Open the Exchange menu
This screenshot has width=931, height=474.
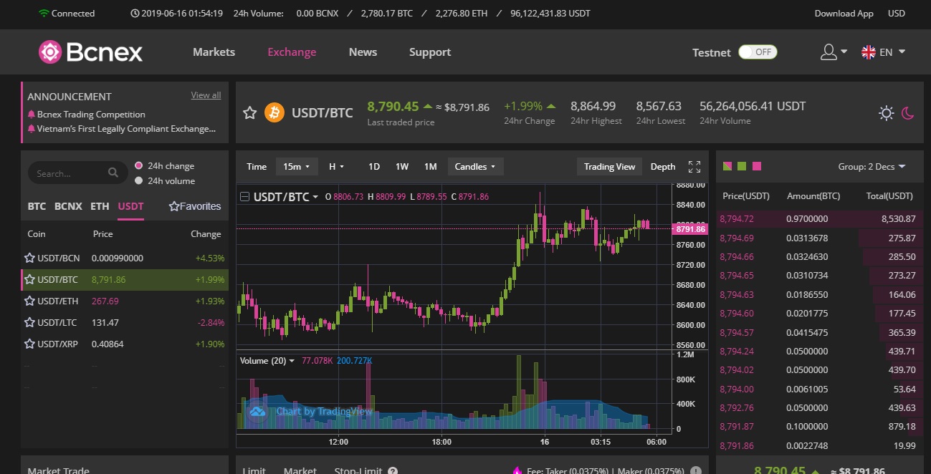tap(292, 52)
